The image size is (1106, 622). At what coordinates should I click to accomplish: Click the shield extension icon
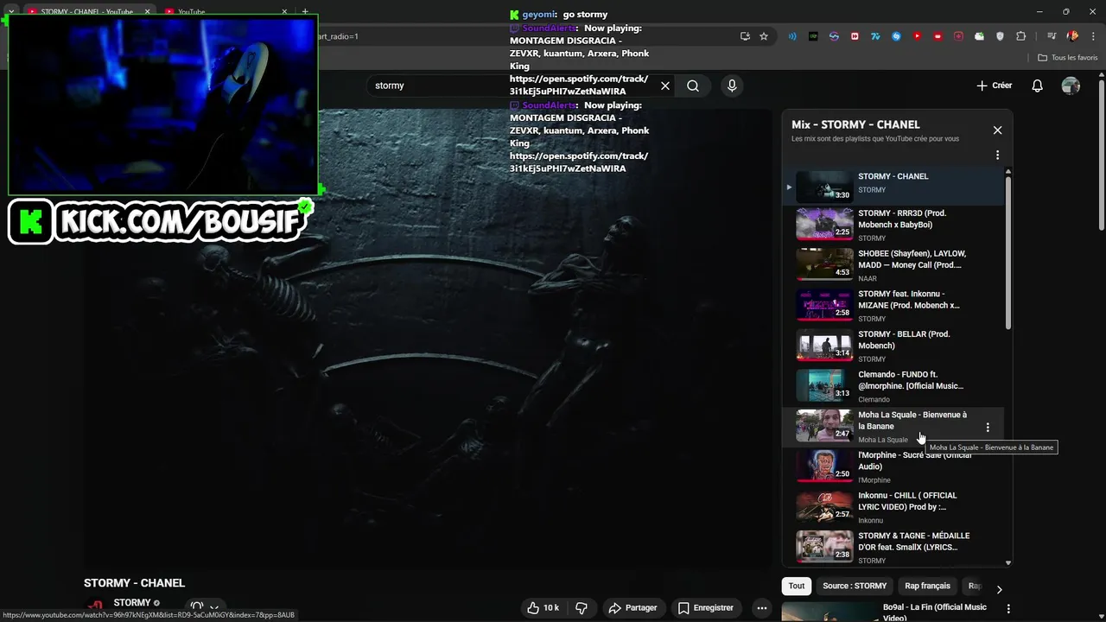point(1001,36)
